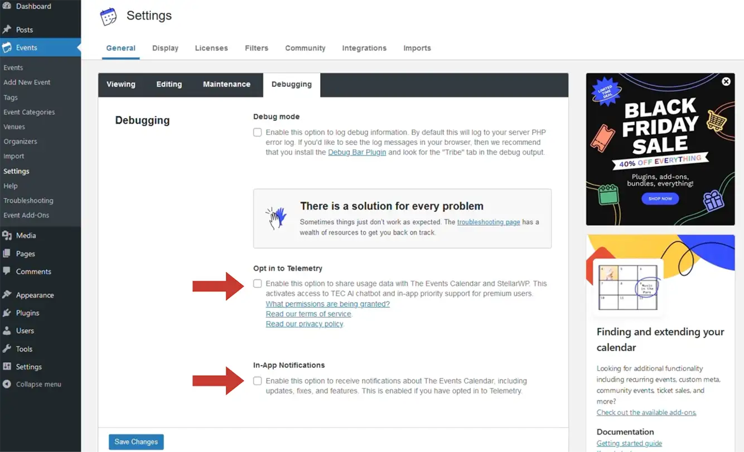This screenshot has height=452, width=744.
Task: Enable the Debug mode checkbox
Action: pos(257,133)
